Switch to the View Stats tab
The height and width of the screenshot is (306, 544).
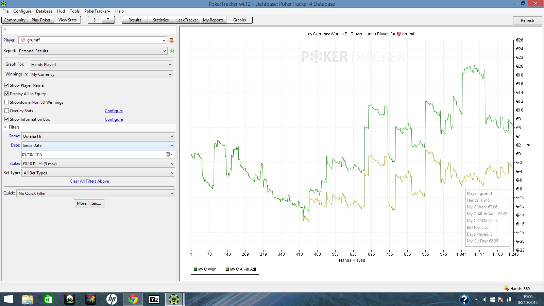(x=67, y=20)
